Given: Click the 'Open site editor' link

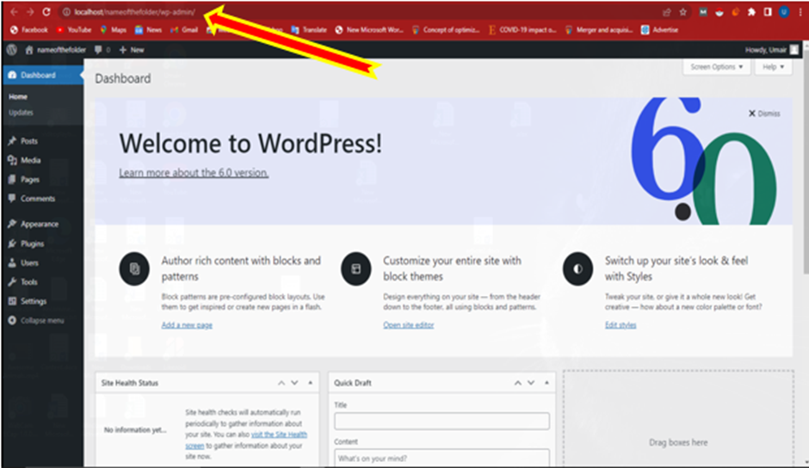Looking at the screenshot, I should (x=408, y=324).
